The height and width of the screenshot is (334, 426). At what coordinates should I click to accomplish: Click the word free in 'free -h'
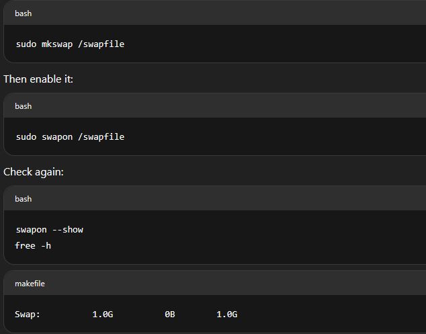tap(25, 245)
